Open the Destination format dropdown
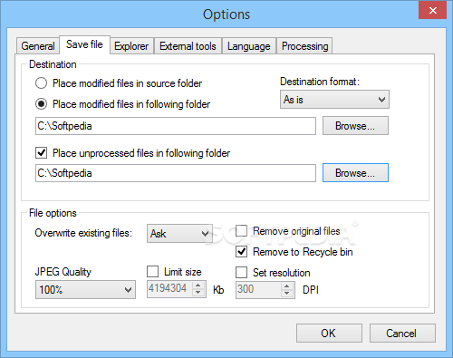 pos(334,100)
